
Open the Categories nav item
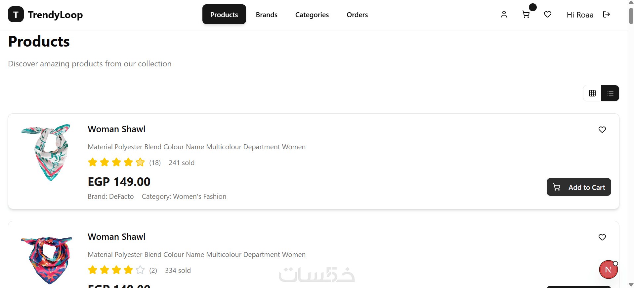(312, 15)
